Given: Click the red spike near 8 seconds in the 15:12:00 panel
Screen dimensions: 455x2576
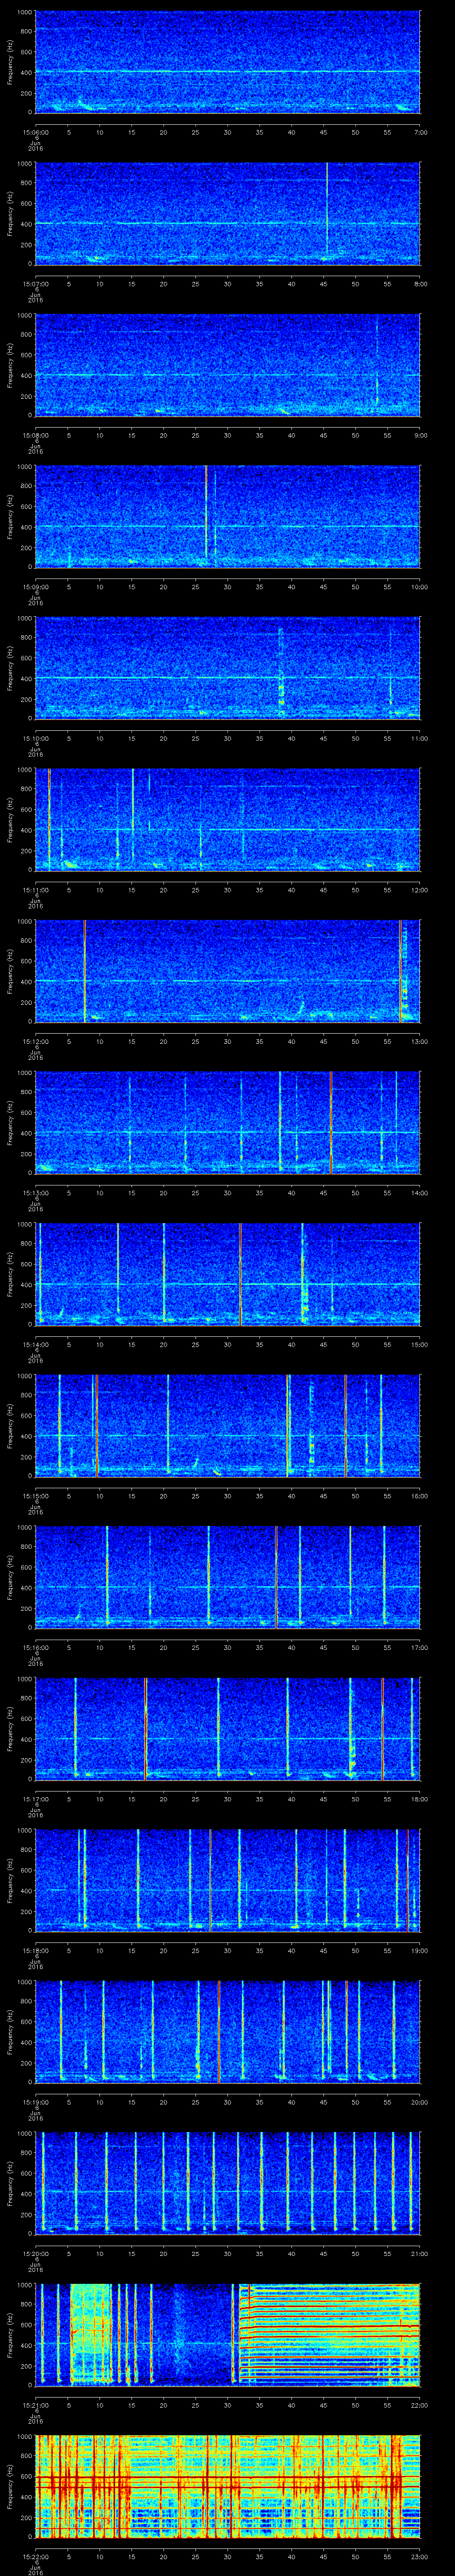Looking at the screenshot, I should pyautogui.click(x=85, y=970).
